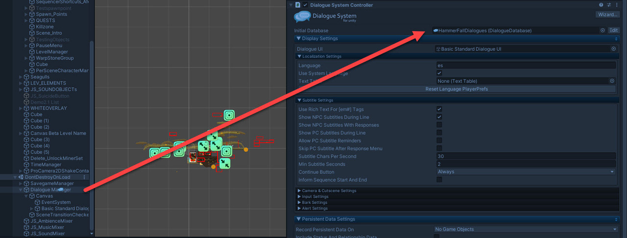
Task: Open object picker for Initial Database
Action: click(x=603, y=30)
